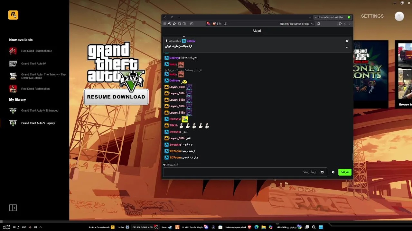
Task: Click the microphone tray icon
Action: tap(30, 227)
